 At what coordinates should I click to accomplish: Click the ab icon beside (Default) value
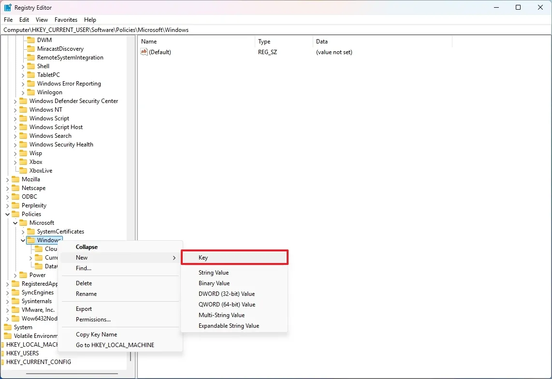pos(143,52)
